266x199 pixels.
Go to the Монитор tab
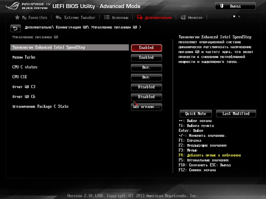[195, 18]
